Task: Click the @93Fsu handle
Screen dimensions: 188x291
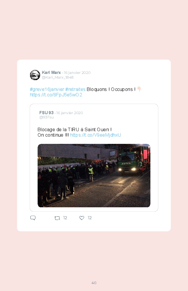Action: coord(47,117)
